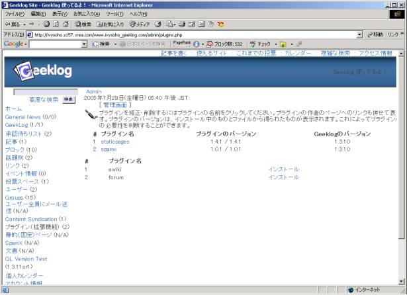Click General News topic link

coord(23,117)
